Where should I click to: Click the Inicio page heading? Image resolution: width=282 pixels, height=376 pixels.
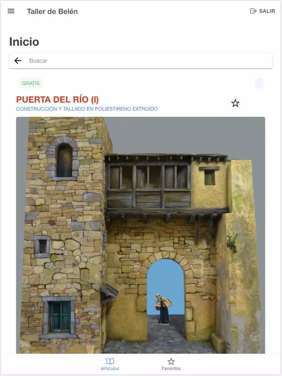pyautogui.click(x=24, y=42)
